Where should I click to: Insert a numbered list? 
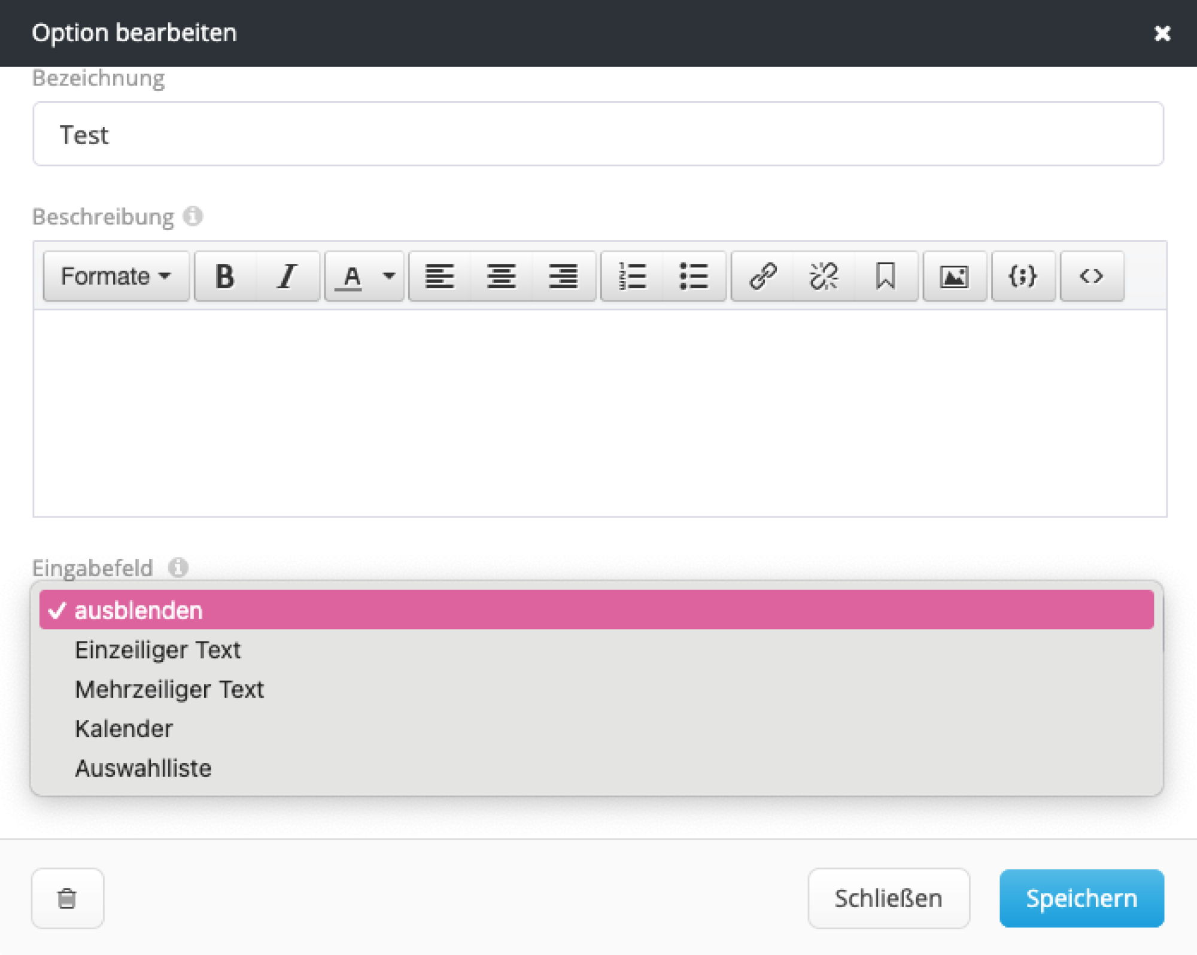pos(632,276)
